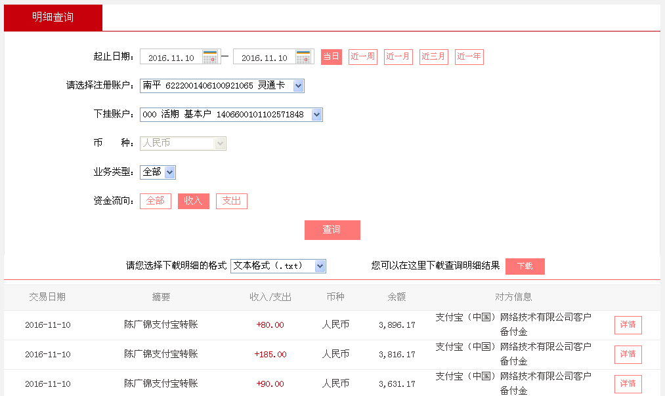665x396 pixels.
Task: Open the download format dropdown showing 文本格式(.txt)
Action: [320, 266]
